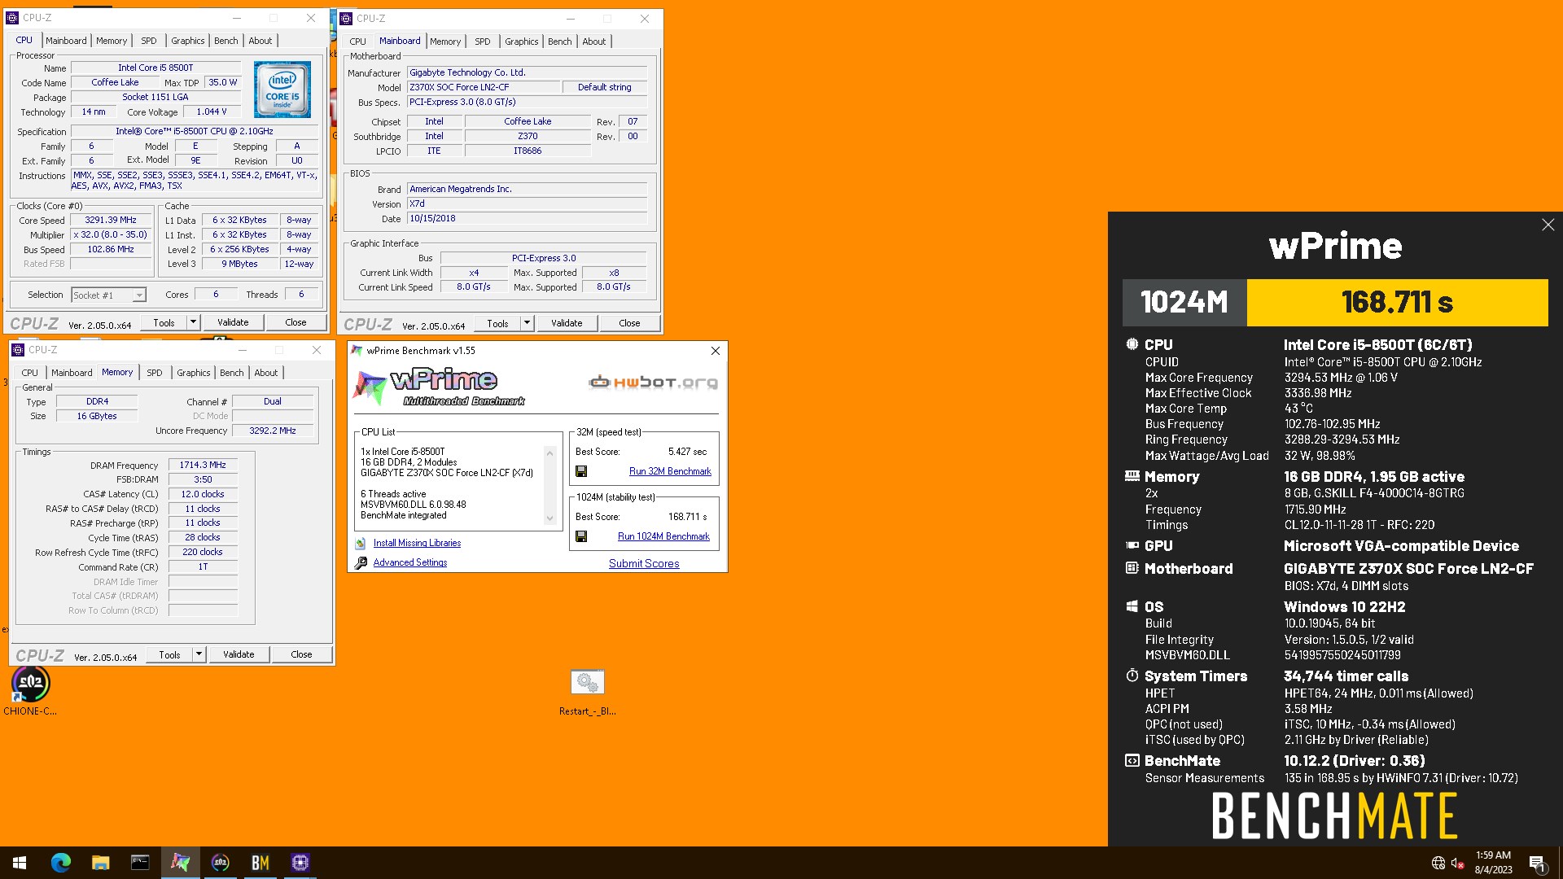
Task: Open CHIONE-C desktop shortcut
Action: click(x=30, y=692)
